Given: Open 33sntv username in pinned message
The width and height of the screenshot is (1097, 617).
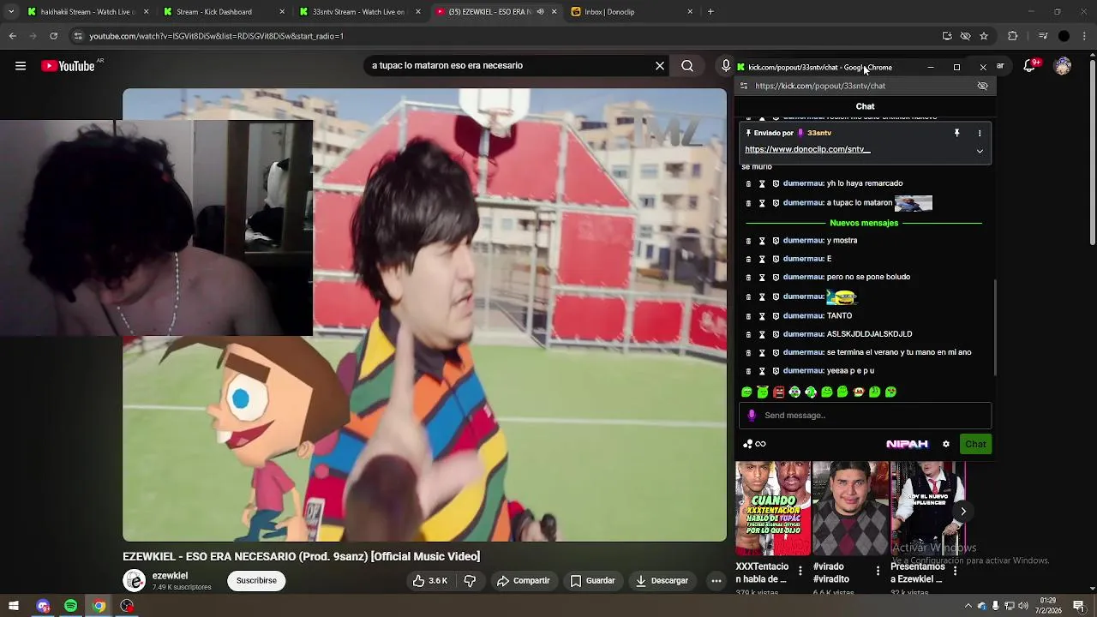Looking at the screenshot, I should click(819, 133).
